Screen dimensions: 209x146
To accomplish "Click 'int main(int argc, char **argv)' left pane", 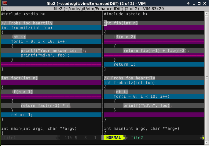I will 39,129.
